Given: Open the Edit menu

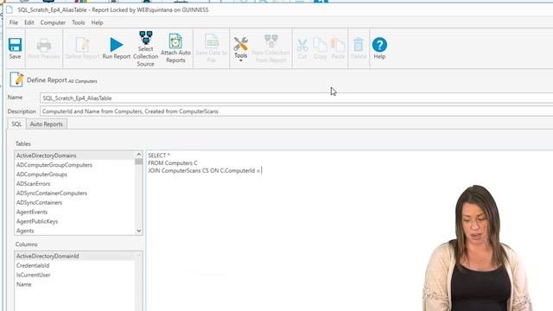Looking at the screenshot, I should [29, 22].
